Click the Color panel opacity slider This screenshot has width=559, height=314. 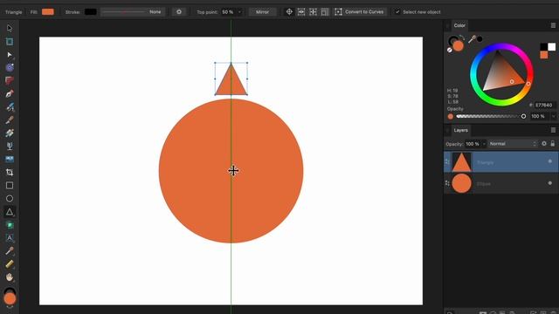pos(491,116)
